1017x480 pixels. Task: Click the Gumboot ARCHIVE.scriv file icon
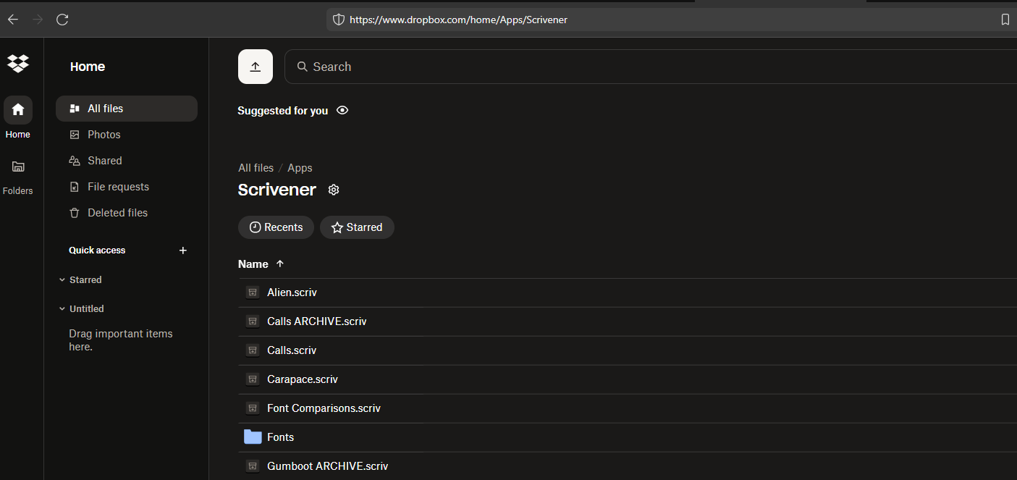253,466
